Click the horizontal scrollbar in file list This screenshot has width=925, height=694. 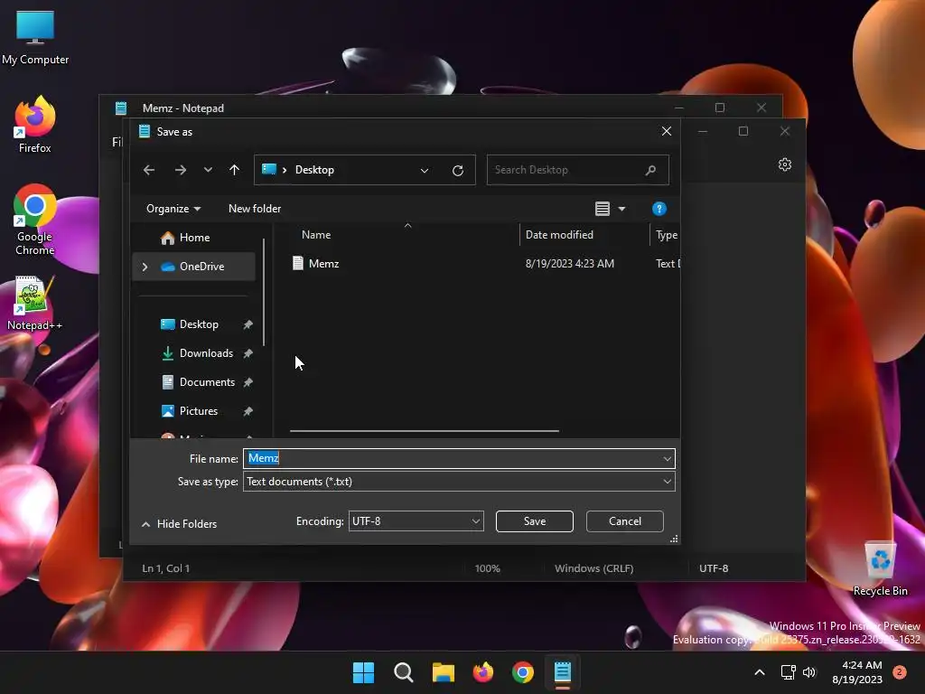[425, 431]
